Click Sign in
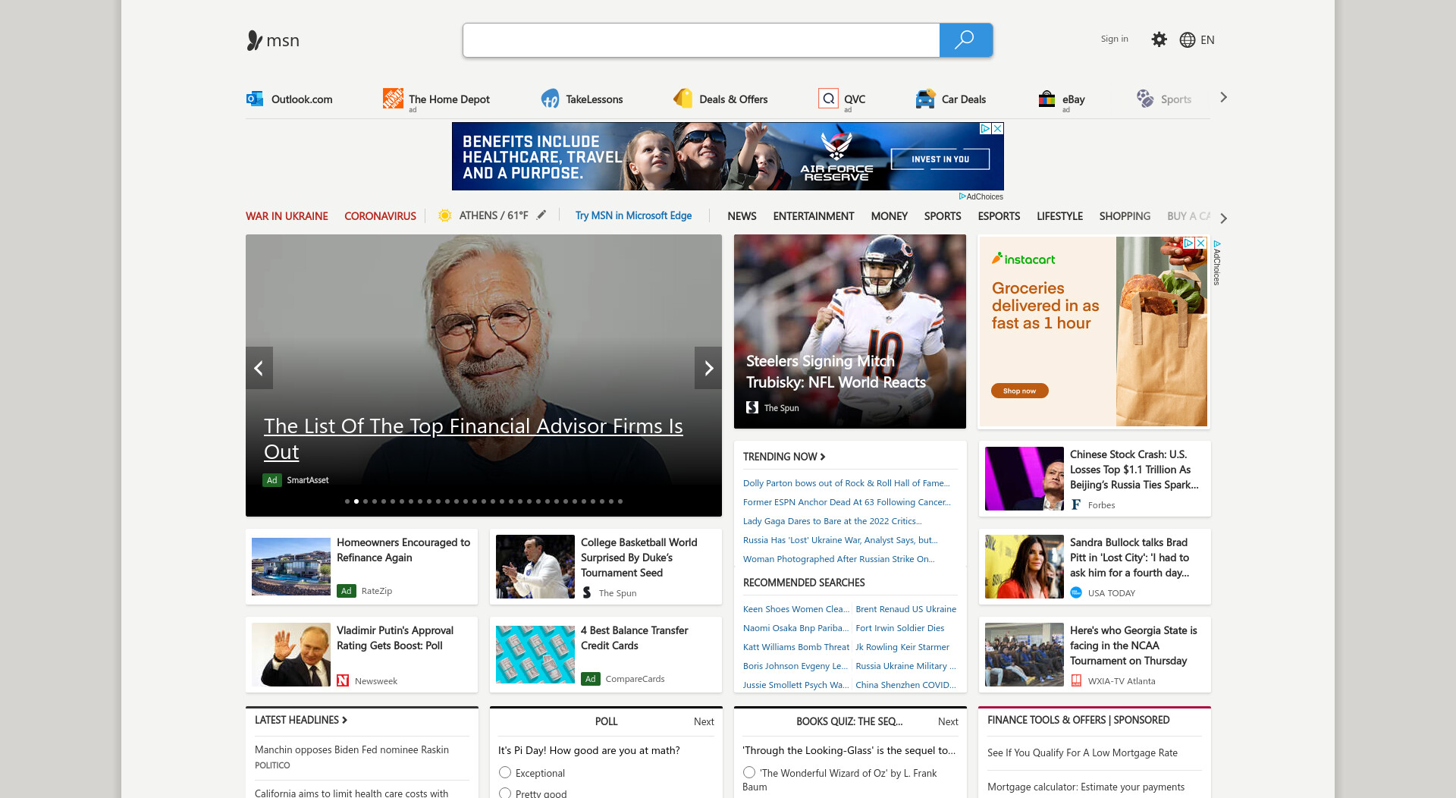The height and width of the screenshot is (798, 1456). coord(1114,39)
